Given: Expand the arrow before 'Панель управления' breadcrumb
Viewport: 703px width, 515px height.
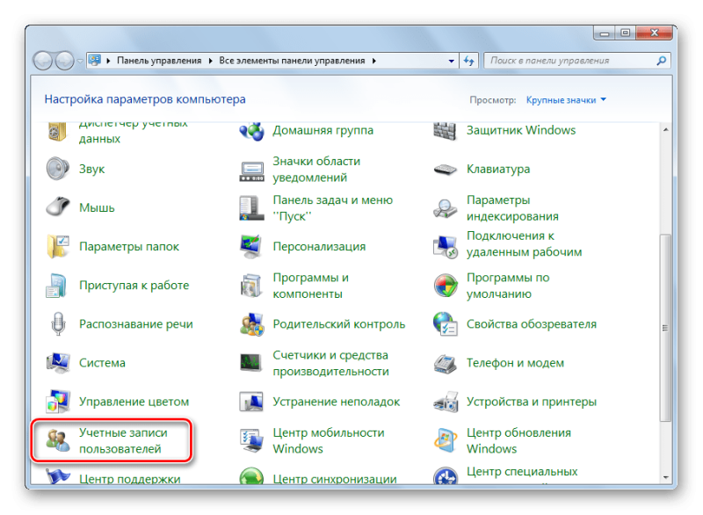Looking at the screenshot, I should (x=108, y=61).
